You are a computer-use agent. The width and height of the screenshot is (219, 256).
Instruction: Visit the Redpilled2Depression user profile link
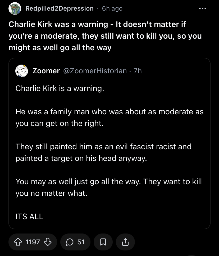pyautogui.click(x=60, y=8)
